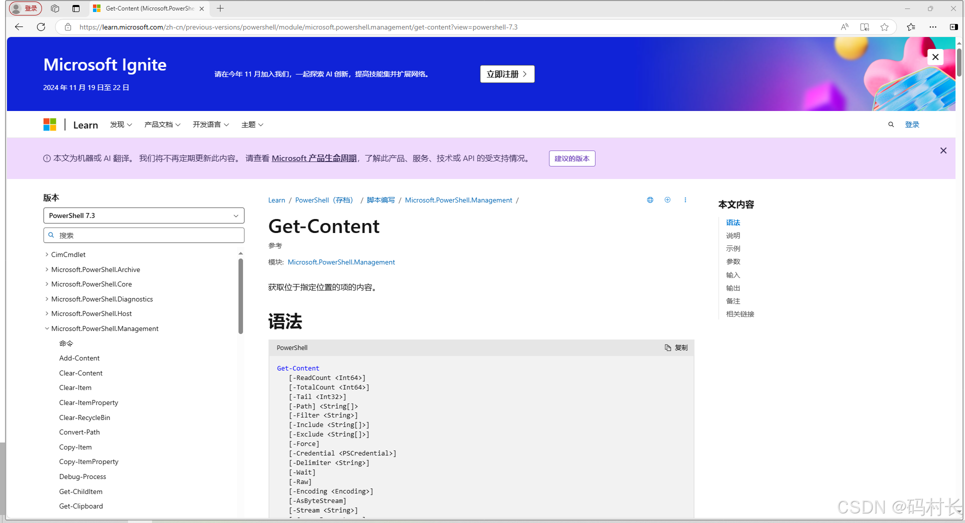Open the Clear-Content sidebar entry
The width and height of the screenshot is (965, 523).
[x=81, y=373]
